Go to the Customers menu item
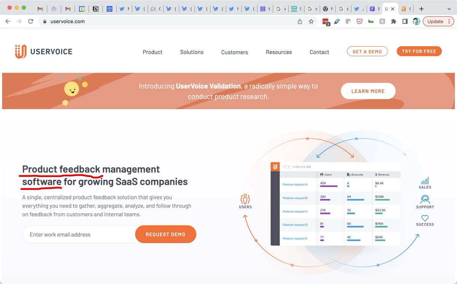The height and width of the screenshot is (284, 457). [235, 52]
